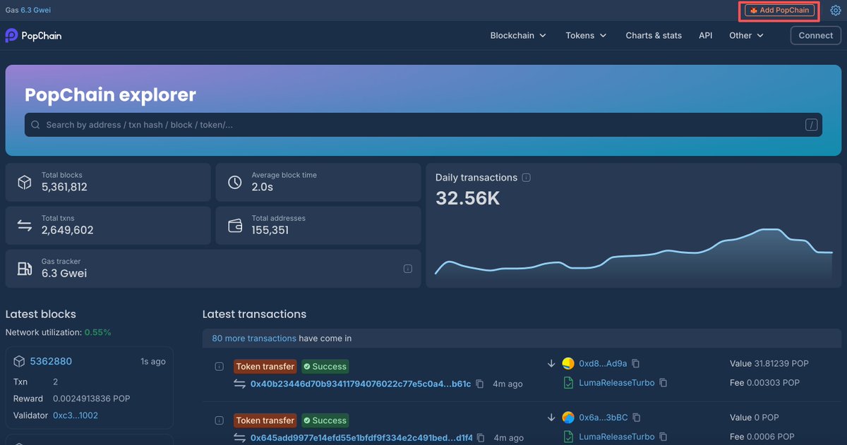847x445 pixels.
Task: Click the block cube icon for 5362880
Action: [x=20, y=361]
